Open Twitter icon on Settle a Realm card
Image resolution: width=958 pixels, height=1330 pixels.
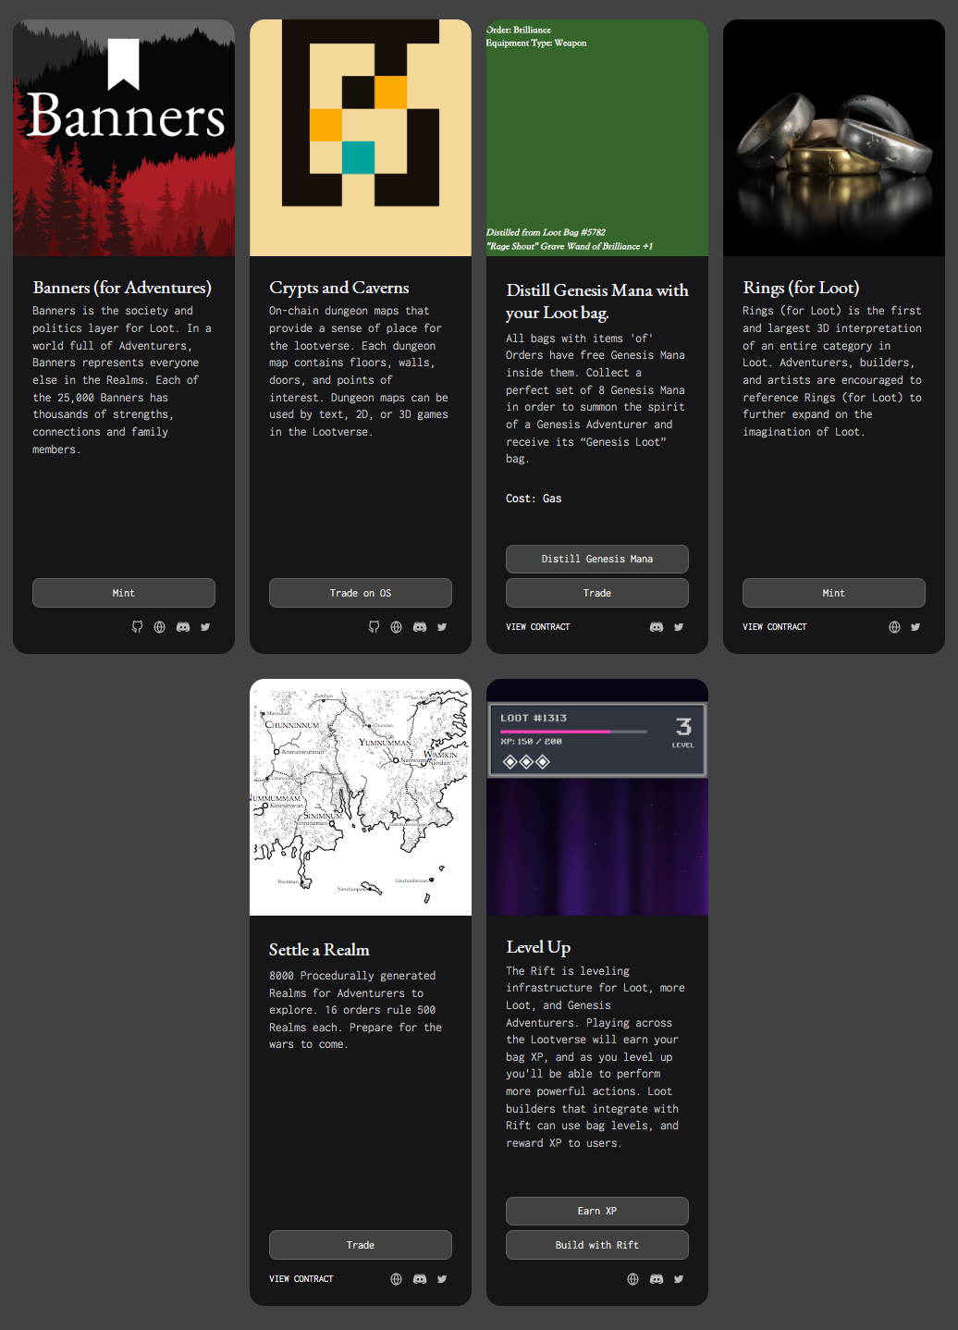click(x=442, y=1279)
